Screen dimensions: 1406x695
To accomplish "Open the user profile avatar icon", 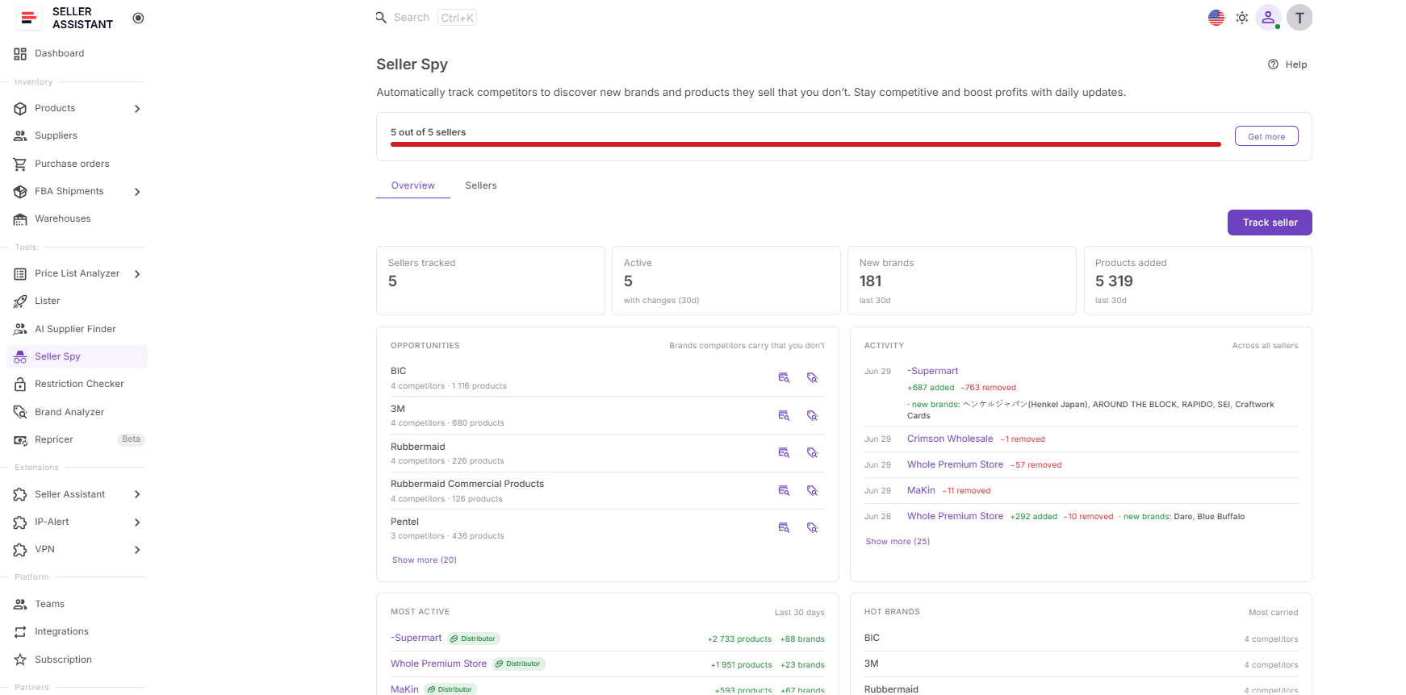I will tap(1268, 18).
